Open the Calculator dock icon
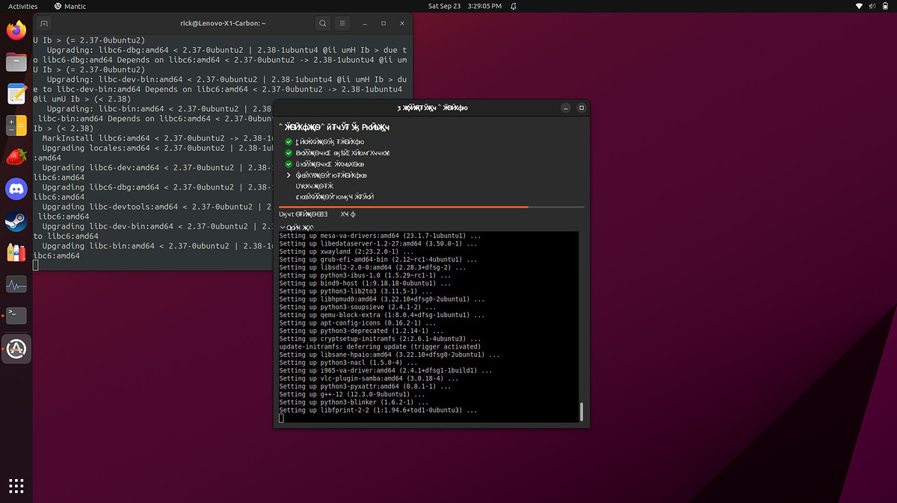Viewport: 897px width, 503px height. coord(16,125)
